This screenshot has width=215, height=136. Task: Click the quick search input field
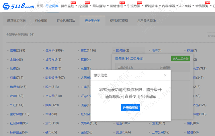coord(211,36)
